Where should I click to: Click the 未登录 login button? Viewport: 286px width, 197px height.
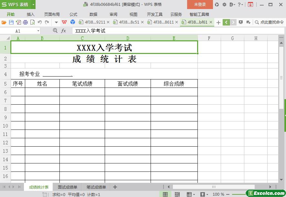[x=200, y=5]
